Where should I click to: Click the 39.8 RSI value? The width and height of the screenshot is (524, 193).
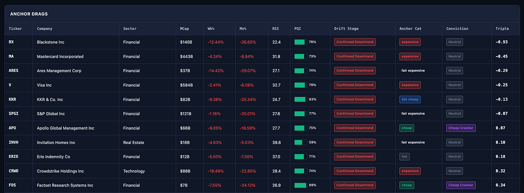(276, 142)
